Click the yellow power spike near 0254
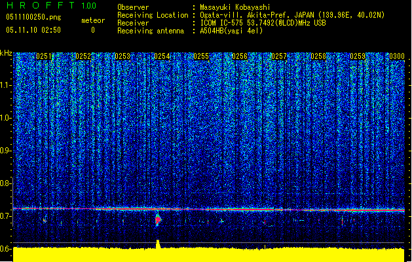The image size is (412, 262). point(158,244)
